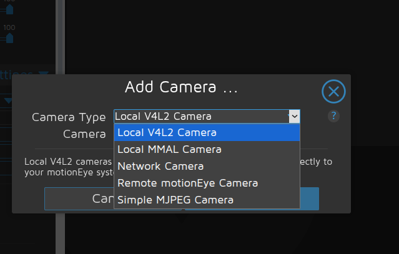Click the Camera Type label
The width and height of the screenshot is (399, 254).
point(69,117)
